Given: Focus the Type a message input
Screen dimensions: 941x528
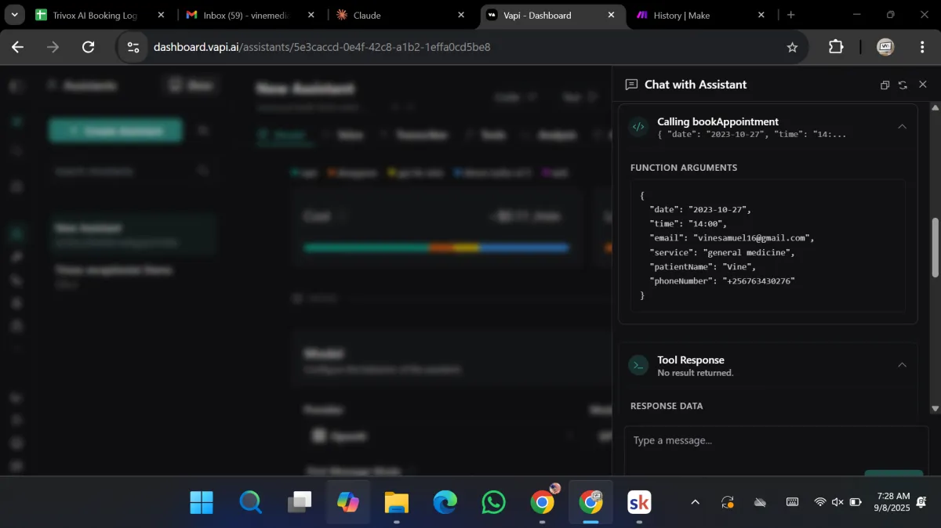Looking at the screenshot, I should (776, 440).
